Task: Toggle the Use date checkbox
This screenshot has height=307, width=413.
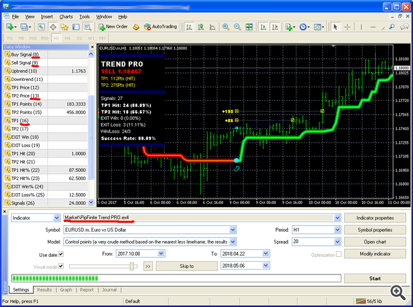Action: tap(61, 254)
